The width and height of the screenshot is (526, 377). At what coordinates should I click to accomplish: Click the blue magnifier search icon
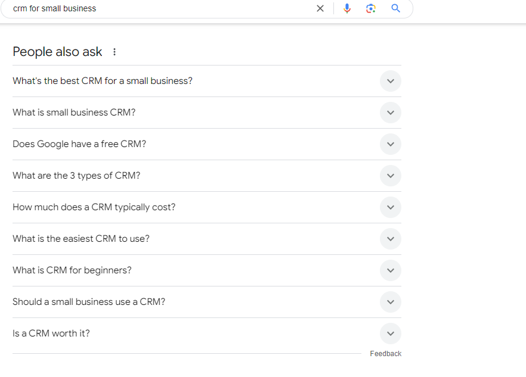click(395, 8)
